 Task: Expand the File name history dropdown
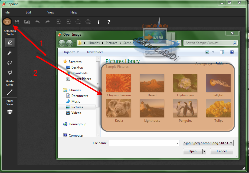[177, 143]
